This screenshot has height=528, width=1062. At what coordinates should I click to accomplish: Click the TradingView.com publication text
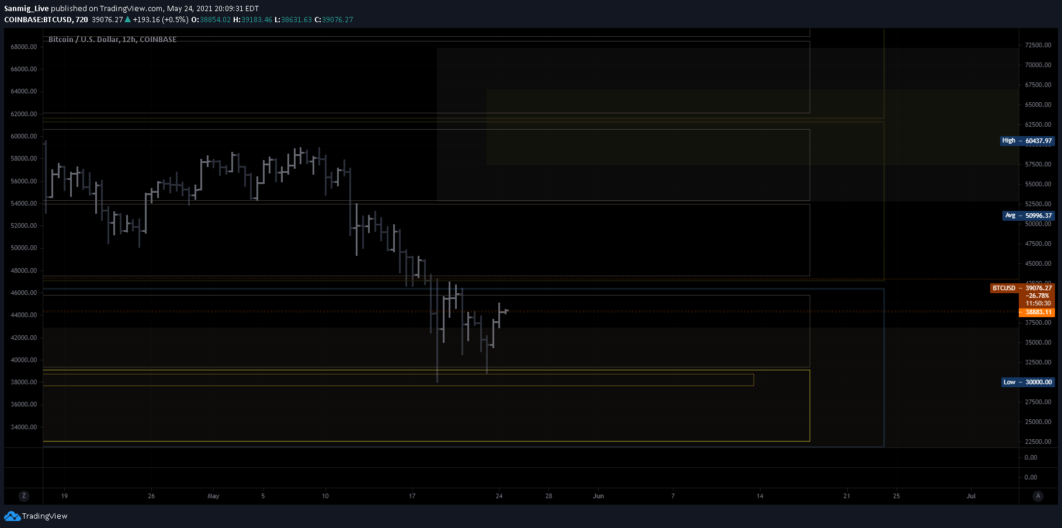(131, 9)
